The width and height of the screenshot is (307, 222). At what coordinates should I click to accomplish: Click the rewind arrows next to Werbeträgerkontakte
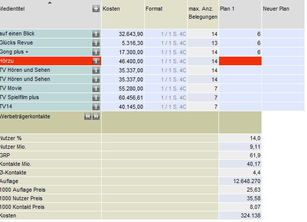pos(88,116)
